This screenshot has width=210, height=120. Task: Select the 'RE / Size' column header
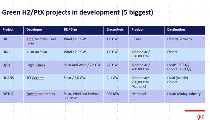82,30
